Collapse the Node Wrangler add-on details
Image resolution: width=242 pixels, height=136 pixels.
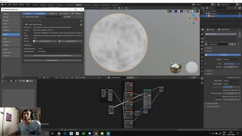coord(24,25)
